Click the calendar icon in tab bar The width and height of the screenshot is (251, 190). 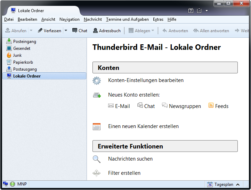pyautogui.click(x=191, y=11)
